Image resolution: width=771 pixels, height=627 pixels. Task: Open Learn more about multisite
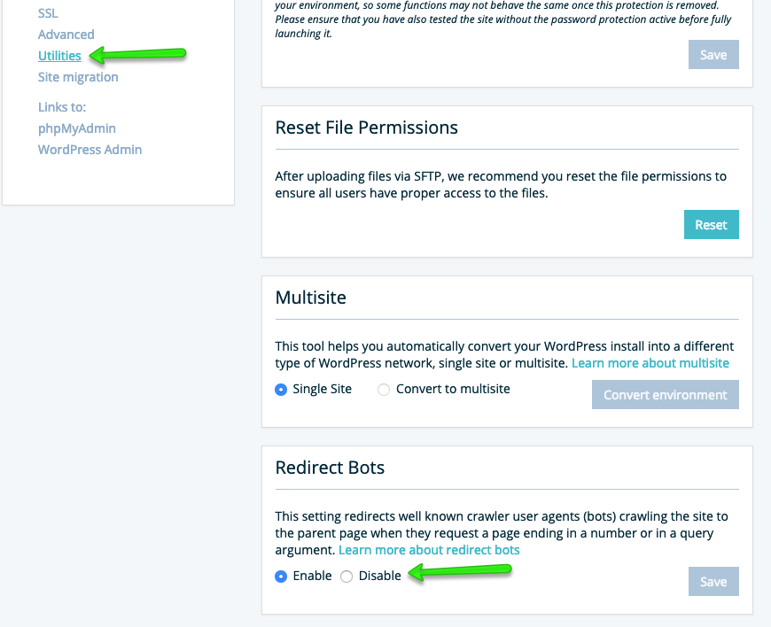[650, 362]
